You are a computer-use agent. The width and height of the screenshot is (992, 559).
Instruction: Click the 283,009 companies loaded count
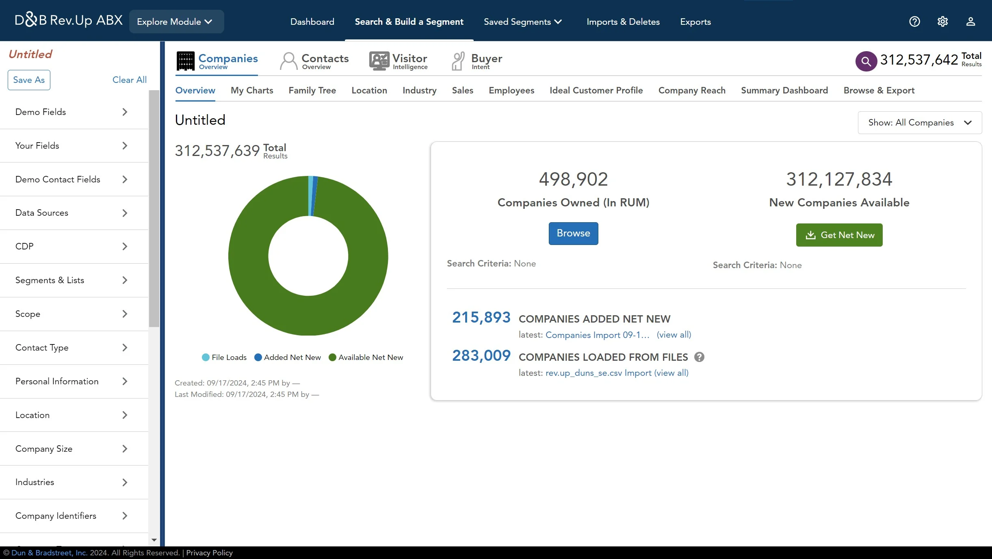tap(481, 355)
